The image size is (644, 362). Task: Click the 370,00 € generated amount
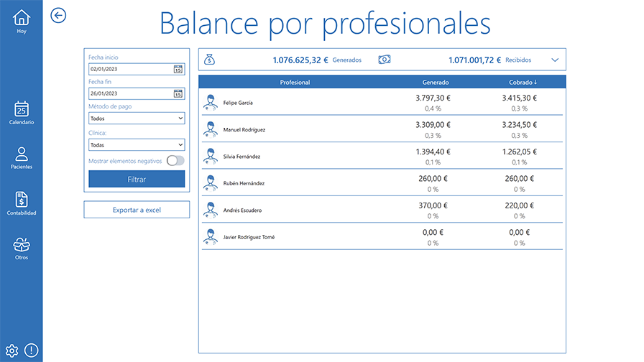433,205
